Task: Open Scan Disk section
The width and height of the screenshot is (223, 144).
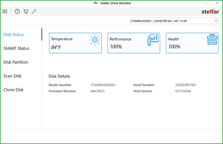Action: coord(13,76)
